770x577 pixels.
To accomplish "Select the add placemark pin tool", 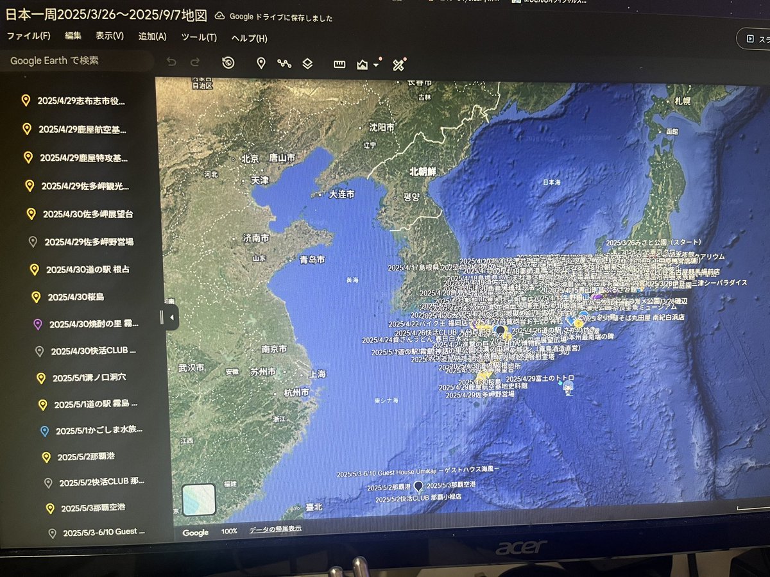I will coord(261,63).
